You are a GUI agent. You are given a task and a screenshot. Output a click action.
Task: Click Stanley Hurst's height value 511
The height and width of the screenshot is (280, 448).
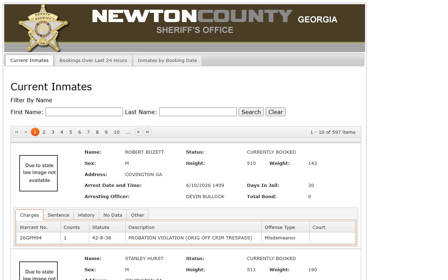click(x=251, y=269)
